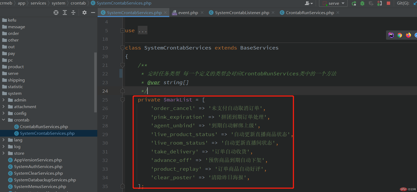This screenshot has height=192, width=417.
Task: Start debugging with the green bug icon
Action: [x=362, y=3]
